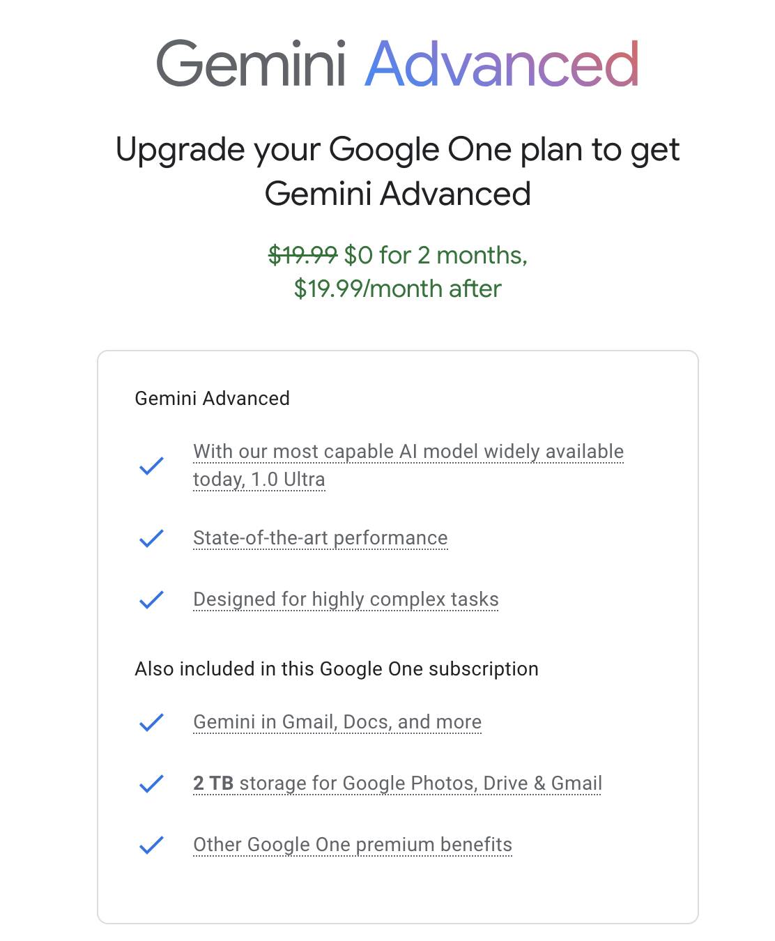This screenshot has width=775, height=941.
Task: Open the 2 TB storage for Google Photos link
Action: 397,783
